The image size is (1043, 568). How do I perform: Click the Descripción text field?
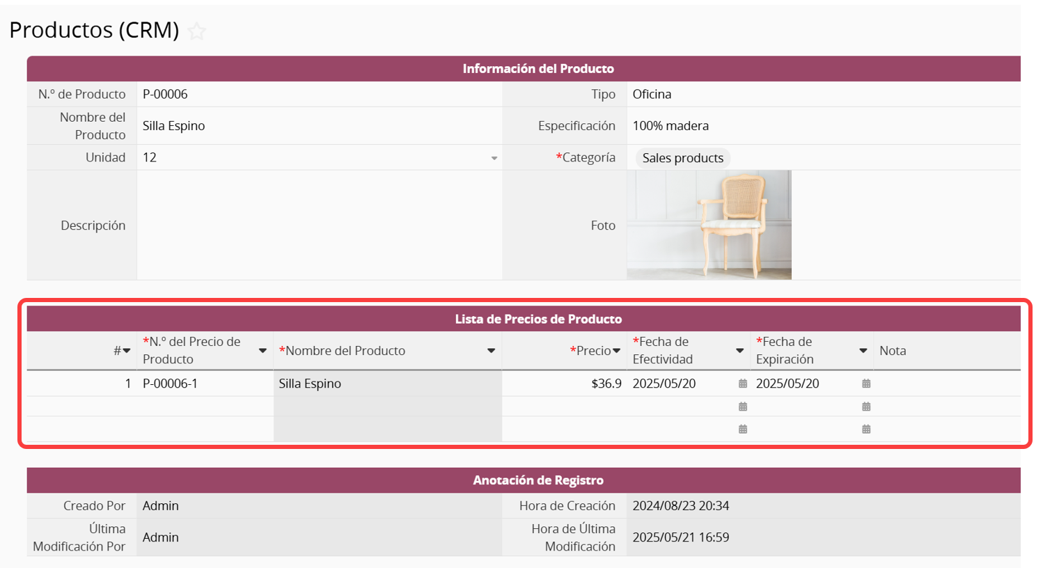pos(319,225)
